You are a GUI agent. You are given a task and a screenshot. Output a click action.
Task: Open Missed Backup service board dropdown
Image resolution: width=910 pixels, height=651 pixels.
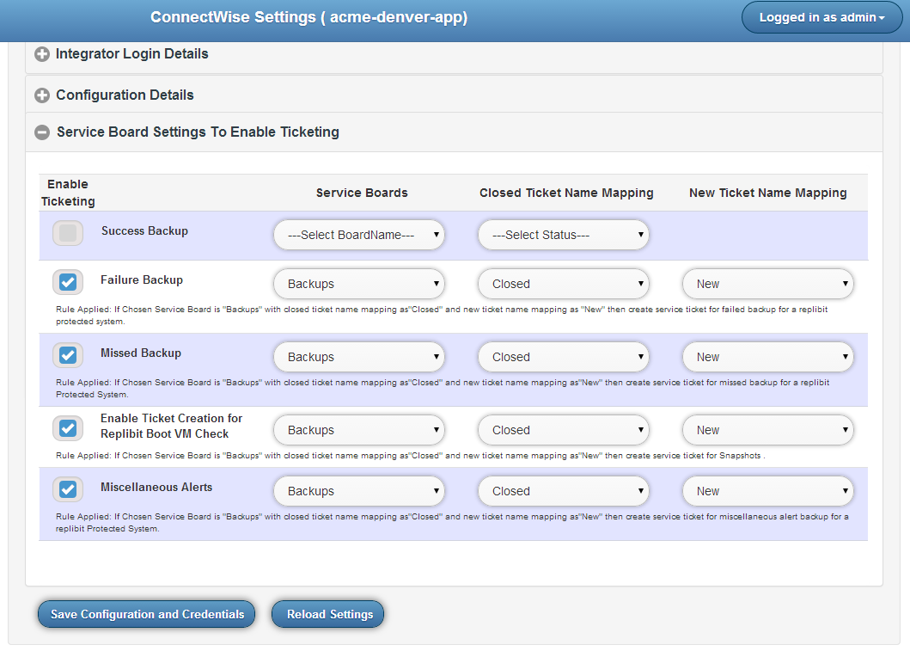click(x=359, y=357)
